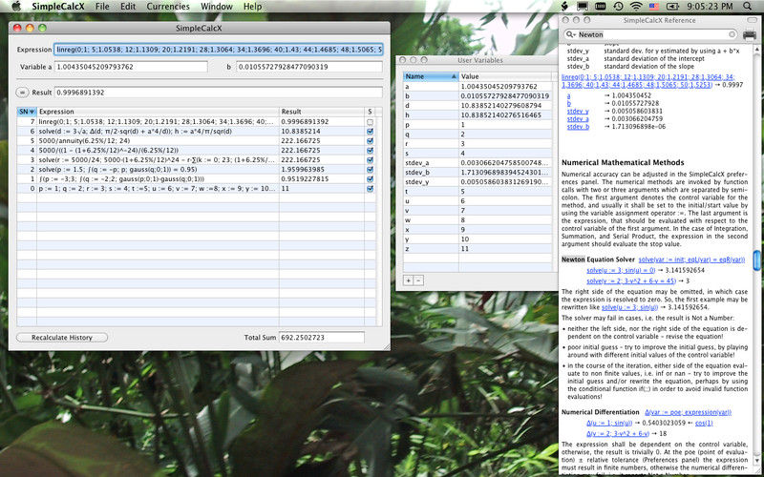The width and height of the screenshot is (764, 477).
Task: Uncheck the S checkbox for history row 3
Action: click(370, 159)
